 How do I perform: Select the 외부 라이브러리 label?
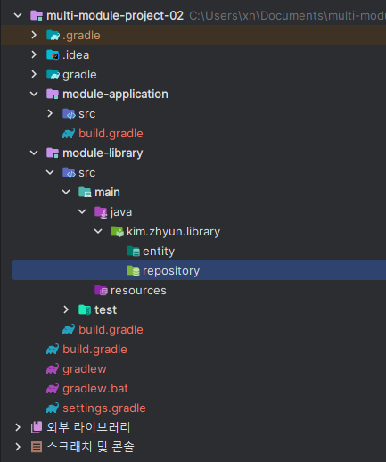[x=88, y=427]
